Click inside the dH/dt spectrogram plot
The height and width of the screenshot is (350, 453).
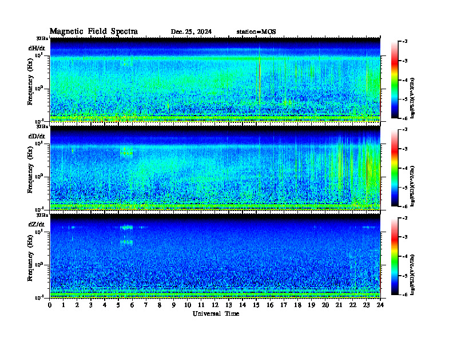pyautogui.click(x=215, y=80)
